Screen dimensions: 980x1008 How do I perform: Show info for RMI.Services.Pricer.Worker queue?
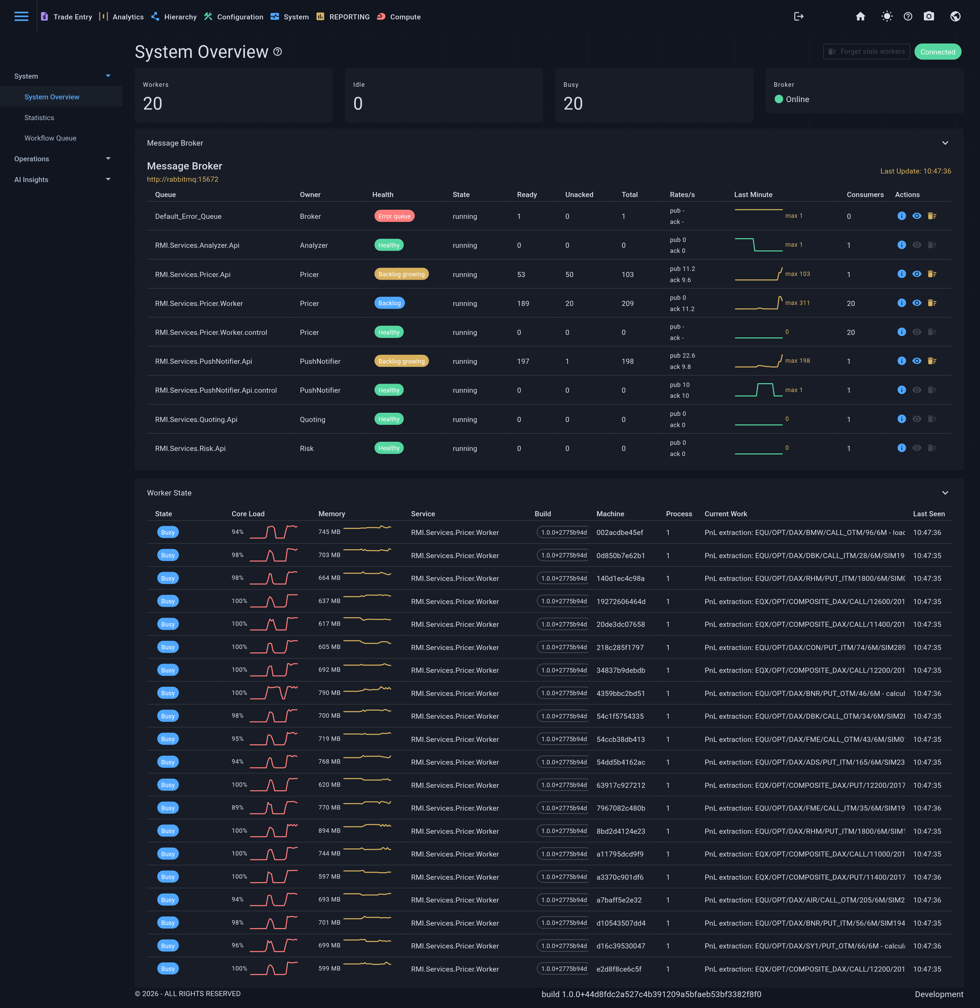[x=901, y=303]
